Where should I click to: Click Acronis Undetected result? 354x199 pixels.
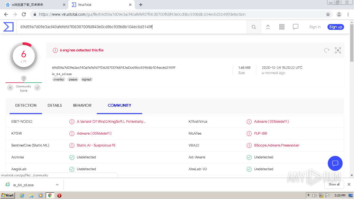click(86, 157)
